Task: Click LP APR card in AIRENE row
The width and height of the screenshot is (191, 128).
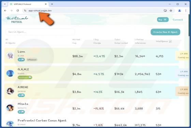Action: (x=182, y=91)
